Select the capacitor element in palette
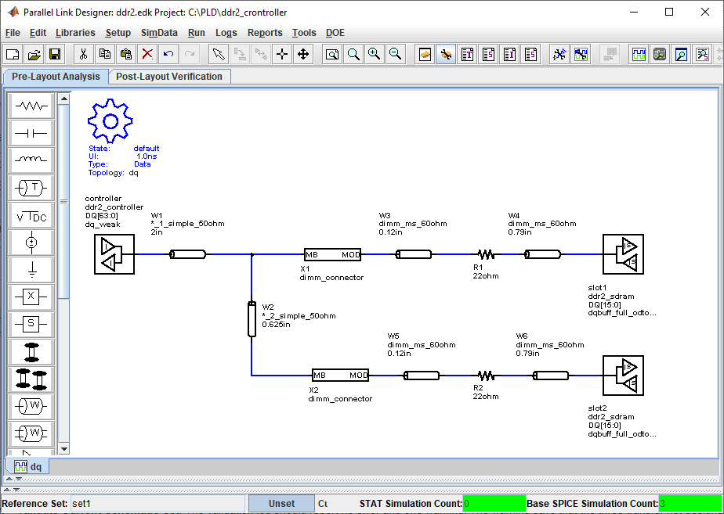The height and width of the screenshot is (514, 724). pos(31,134)
